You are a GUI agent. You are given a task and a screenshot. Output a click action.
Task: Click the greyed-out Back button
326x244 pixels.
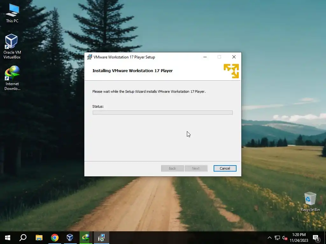point(172,168)
